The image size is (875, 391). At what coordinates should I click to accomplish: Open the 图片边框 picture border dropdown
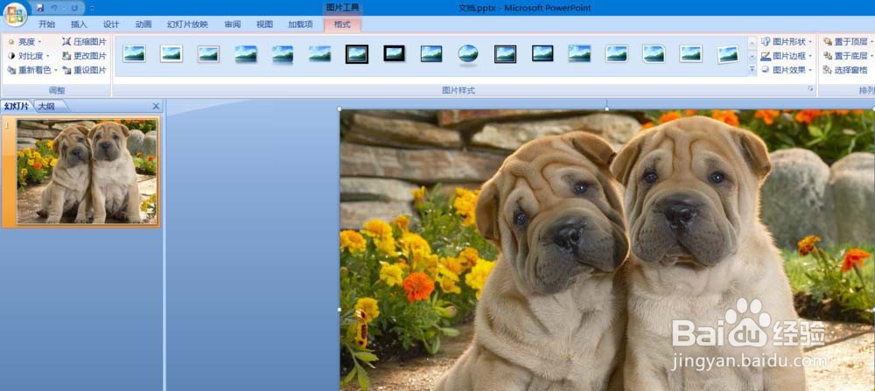point(787,56)
